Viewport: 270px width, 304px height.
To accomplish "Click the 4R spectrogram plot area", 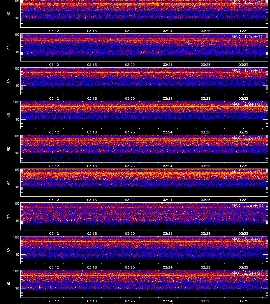I will click(144, 115).
